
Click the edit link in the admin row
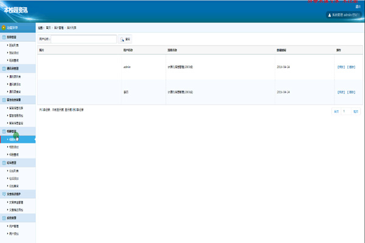(x=341, y=66)
